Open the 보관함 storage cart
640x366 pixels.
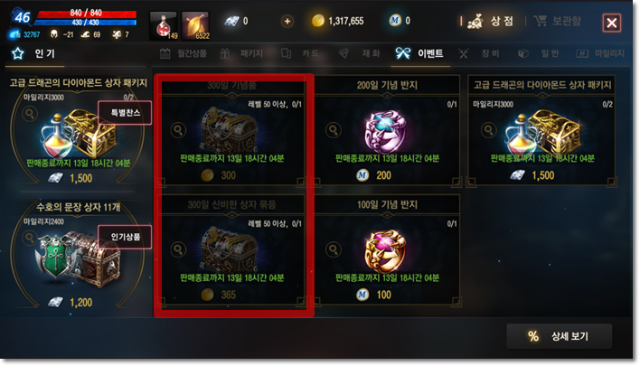(558, 21)
